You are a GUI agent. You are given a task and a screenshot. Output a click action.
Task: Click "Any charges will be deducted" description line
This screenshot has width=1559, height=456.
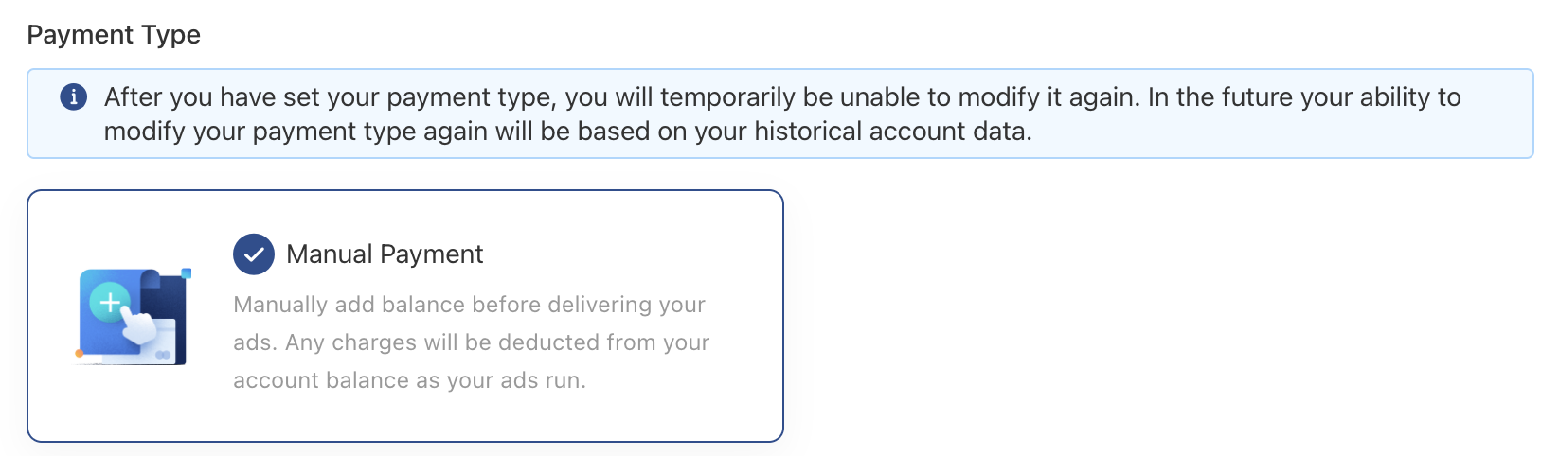(471, 342)
